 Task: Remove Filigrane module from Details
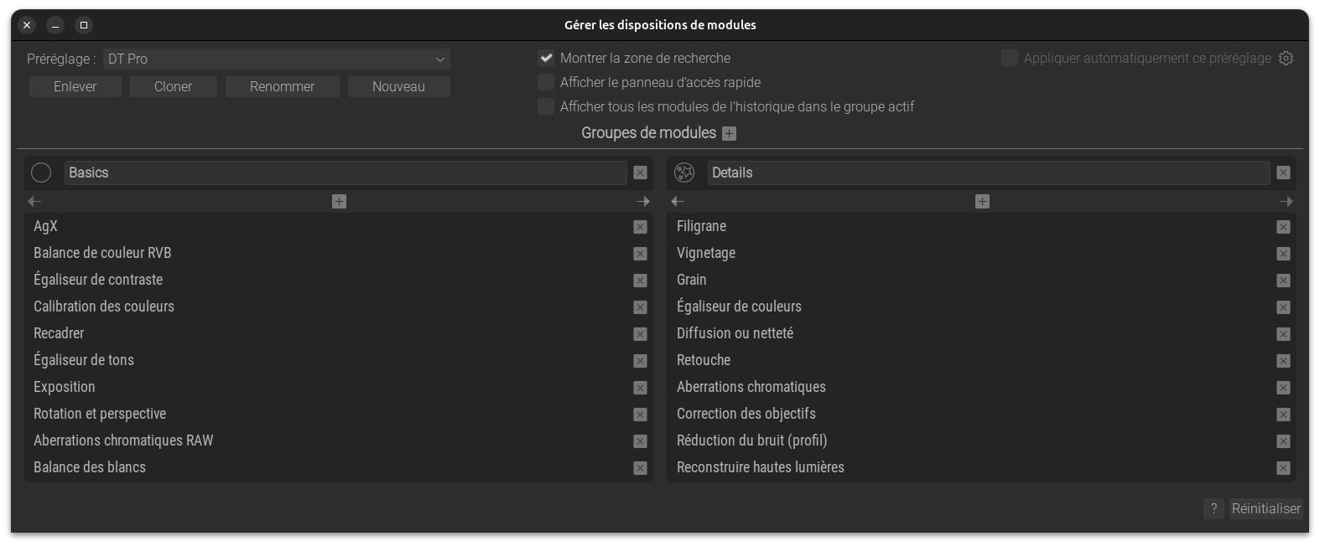coord(1283,227)
